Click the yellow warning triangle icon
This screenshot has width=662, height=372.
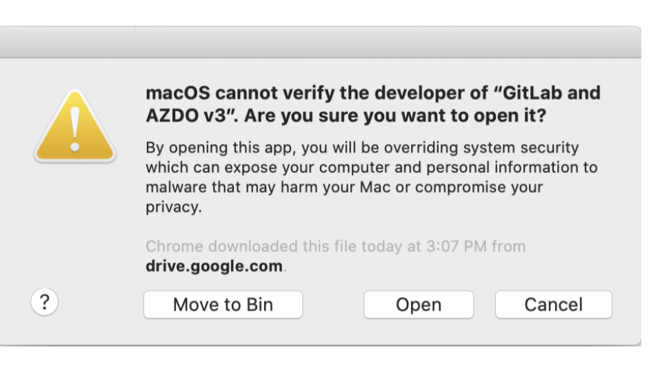click(74, 125)
